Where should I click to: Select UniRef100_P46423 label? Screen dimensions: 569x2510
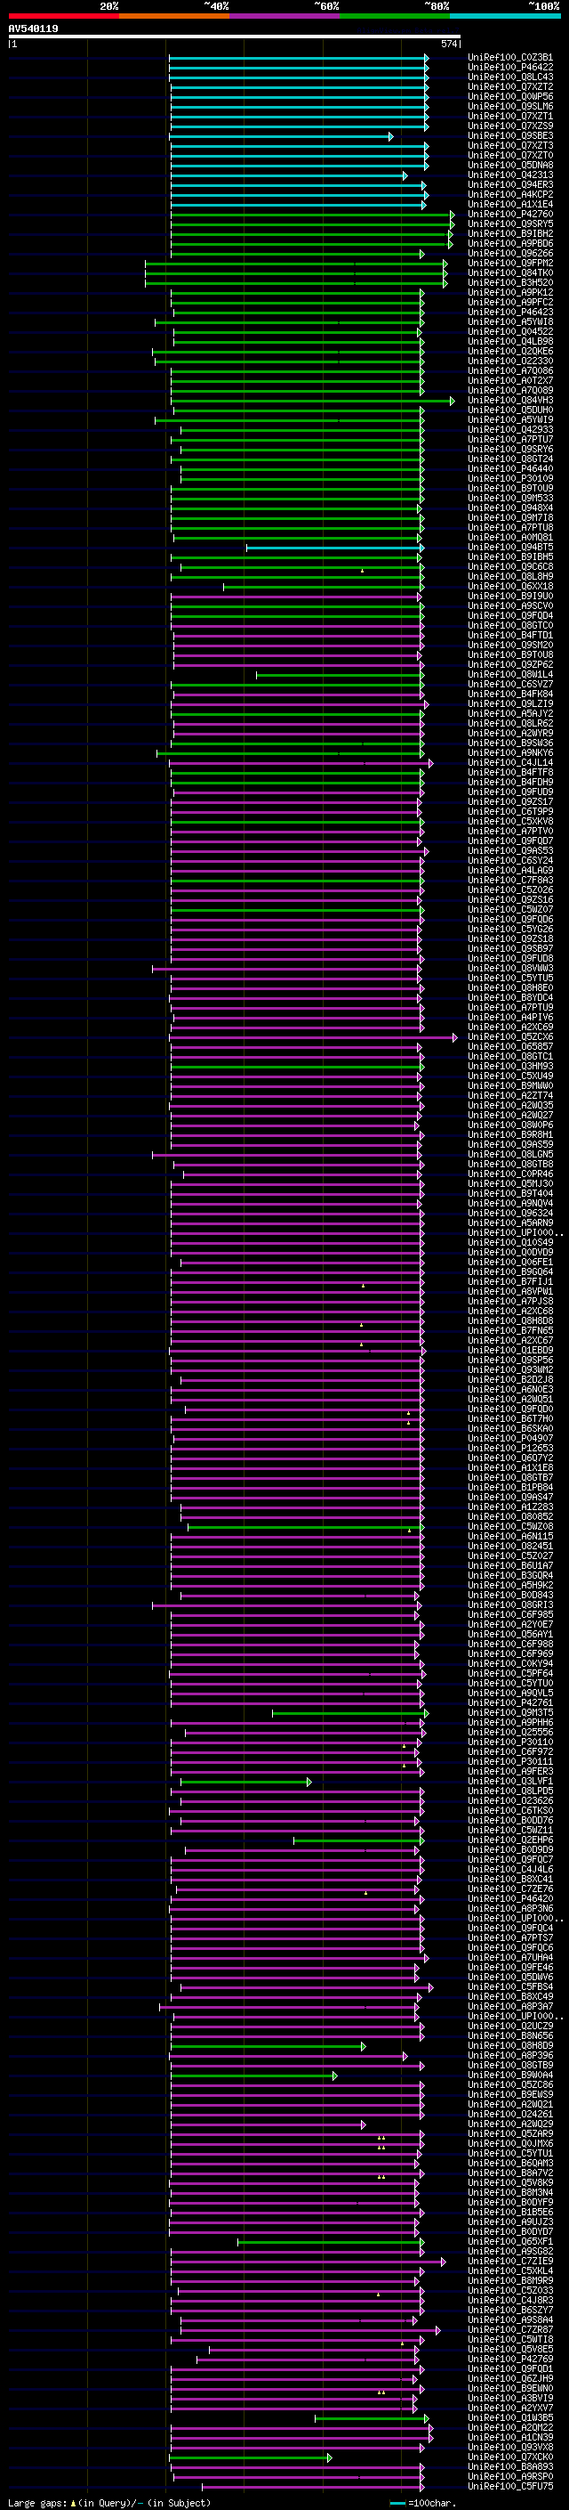(510, 313)
